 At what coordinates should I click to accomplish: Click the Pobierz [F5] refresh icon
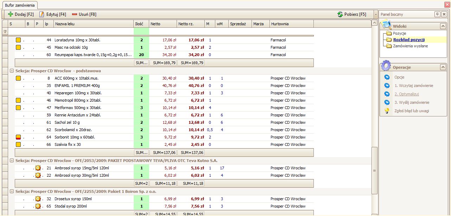[340, 14]
